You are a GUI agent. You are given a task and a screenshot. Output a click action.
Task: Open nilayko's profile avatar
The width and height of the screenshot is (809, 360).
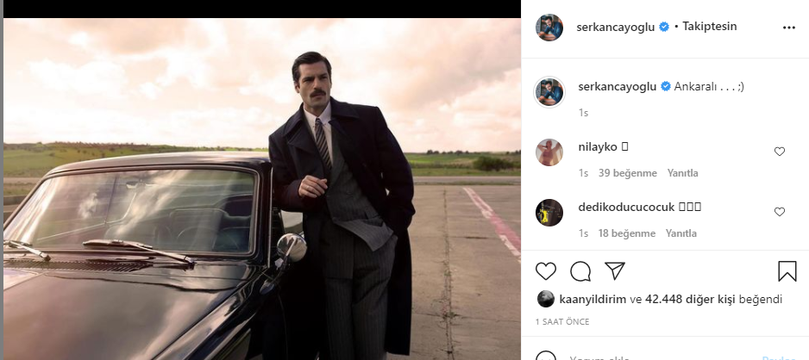point(549,152)
